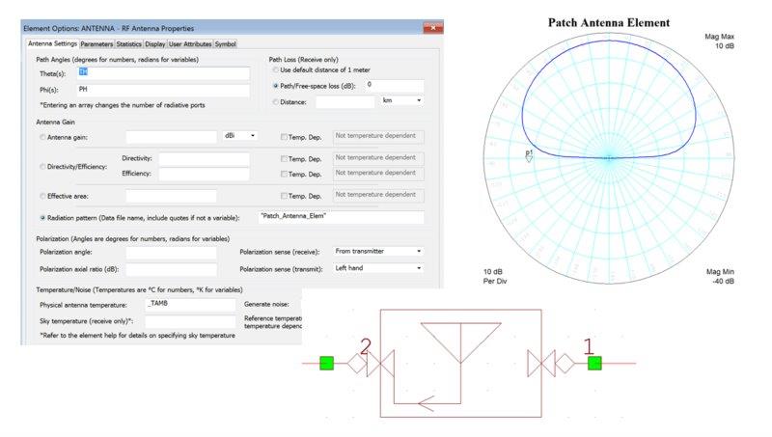
Task: Click the green port 2 square
Action: coord(327,364)
